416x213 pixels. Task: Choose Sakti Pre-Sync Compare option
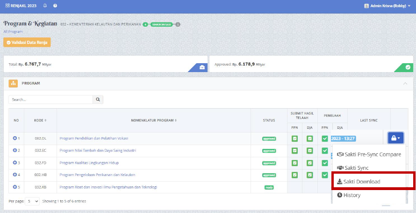coord(368,154)
